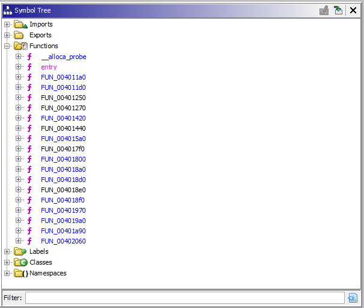Screen dimensions: 364x308
Task: Click the filter options icon beside Filter field
Action: point(353,298)
